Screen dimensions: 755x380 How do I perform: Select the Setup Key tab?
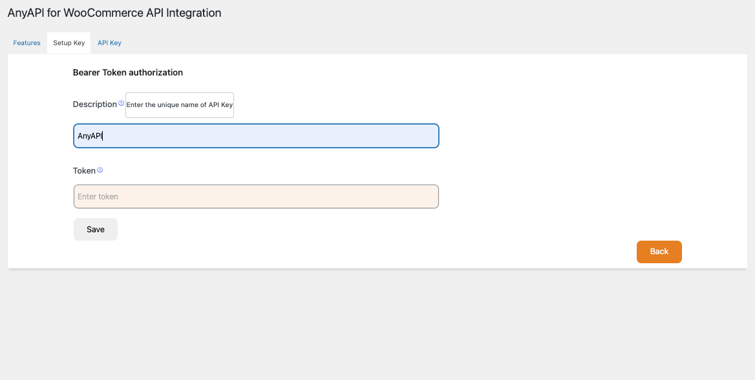(69, 43)
